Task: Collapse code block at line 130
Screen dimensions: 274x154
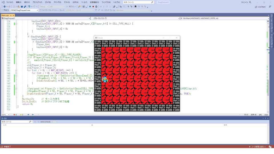Action: pos(16,37)
